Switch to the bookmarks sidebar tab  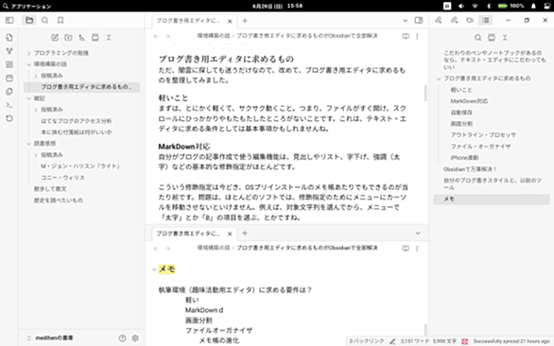[x=61, y=20]
